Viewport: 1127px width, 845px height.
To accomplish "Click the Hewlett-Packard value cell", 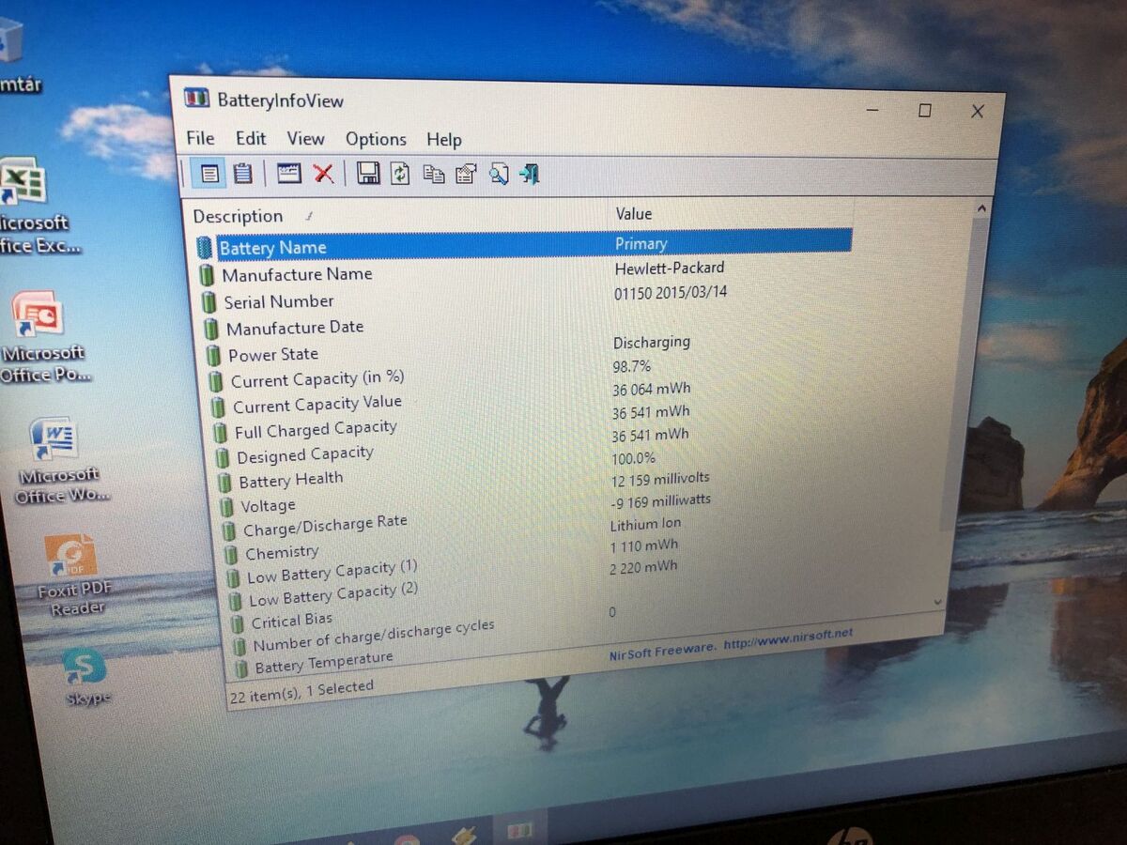I will (x=669, y=268).
